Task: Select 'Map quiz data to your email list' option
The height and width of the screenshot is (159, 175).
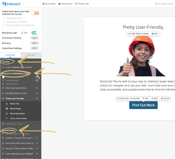Action: 4,25
